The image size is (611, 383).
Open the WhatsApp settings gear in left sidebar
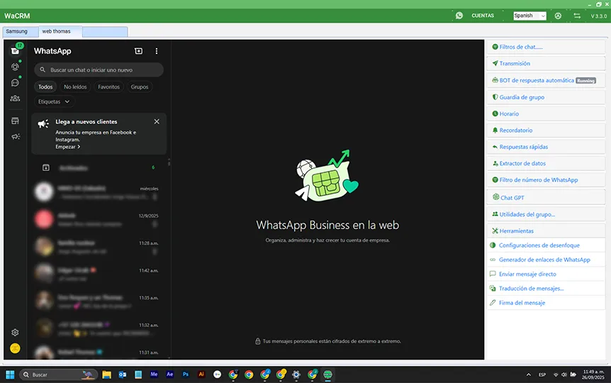[15, 332]
